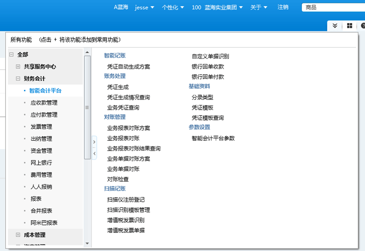Expand the 成本管理 node
This screenshot has width=365, height=251.
18,235
